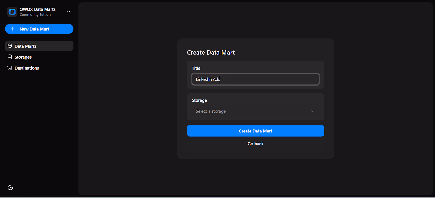Click the Storages database icon
Screen dimensions: 435x198
coord(10,57)
